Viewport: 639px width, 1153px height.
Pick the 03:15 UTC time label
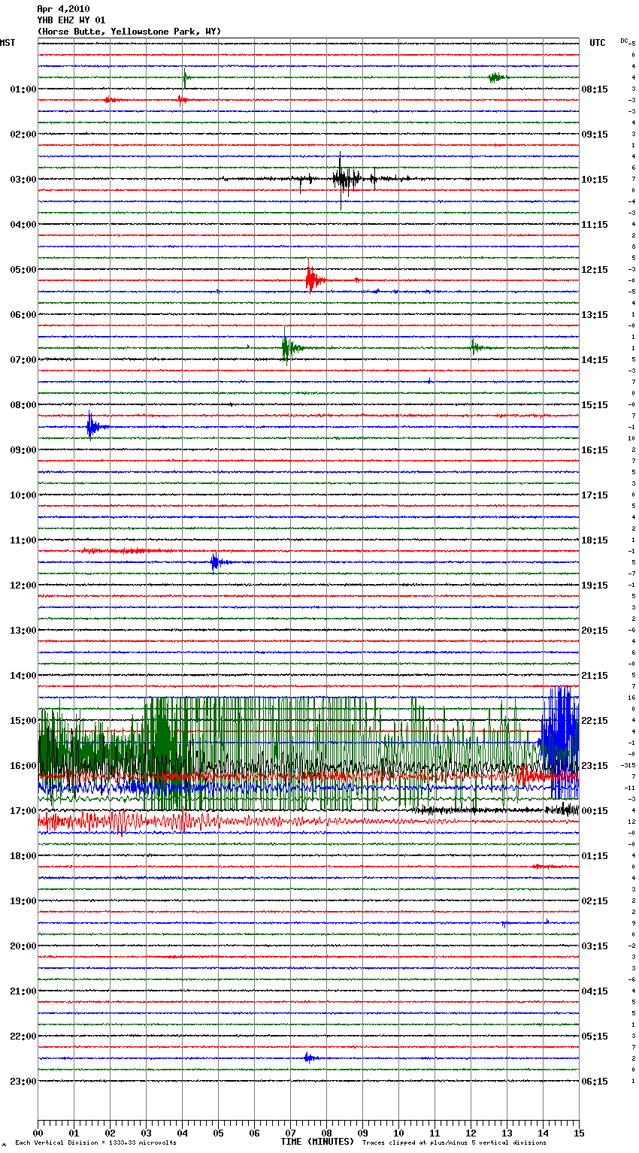(x=595, y=946)
